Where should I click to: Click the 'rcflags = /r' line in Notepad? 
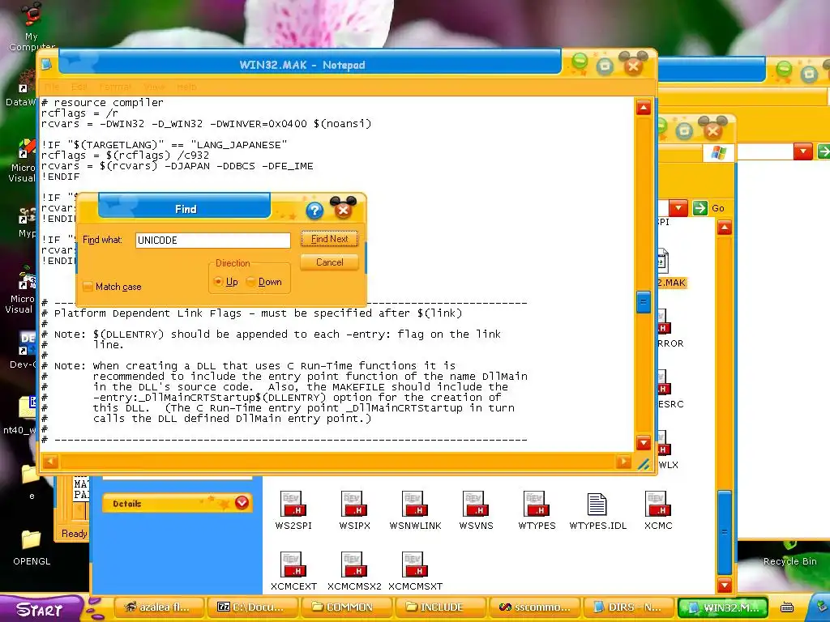coord(80,113)
